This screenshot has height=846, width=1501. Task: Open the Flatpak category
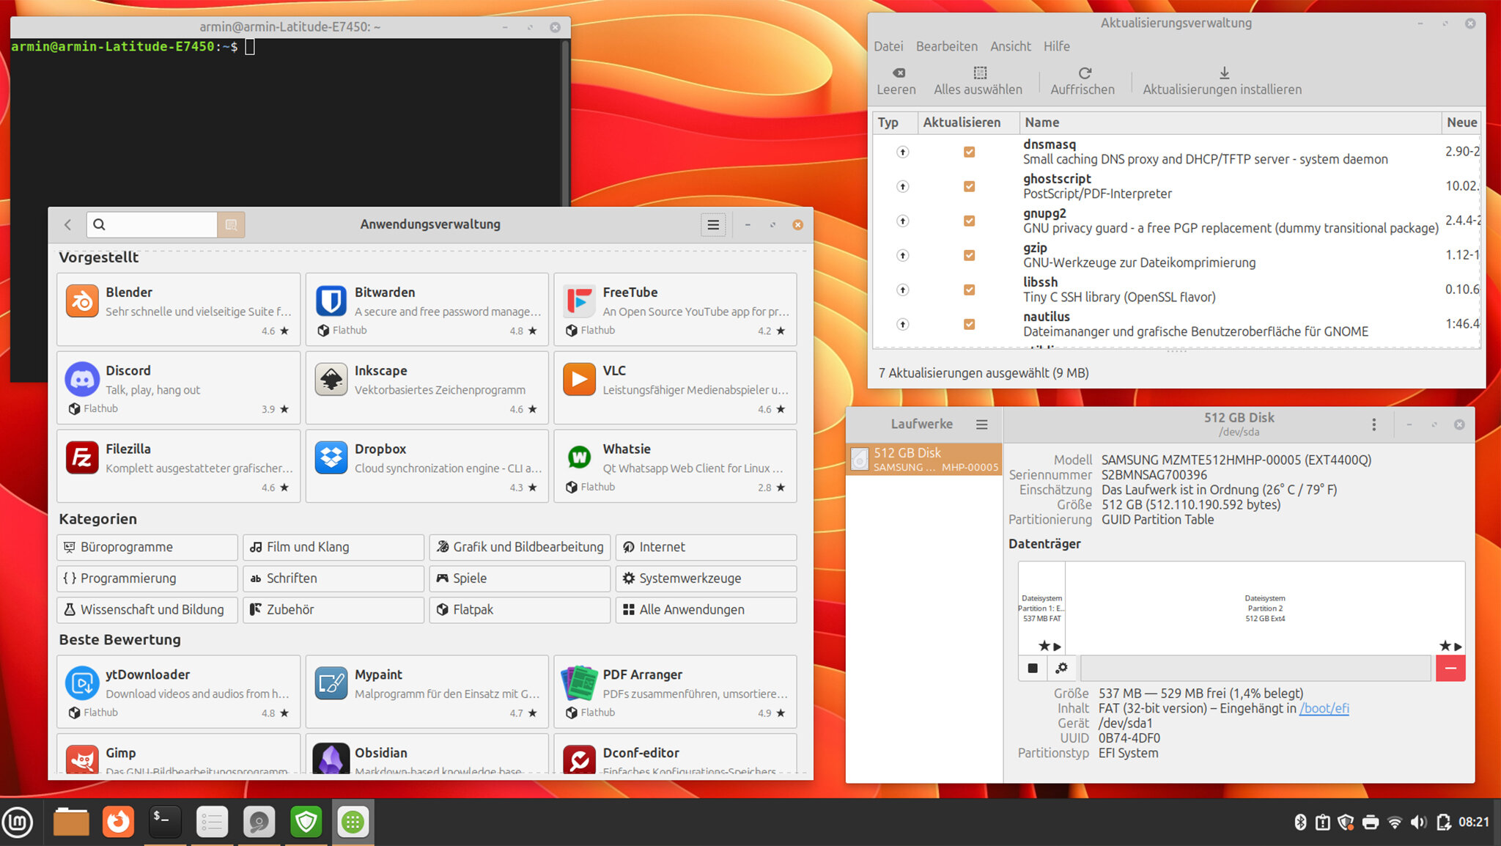[x=520, y=610]
